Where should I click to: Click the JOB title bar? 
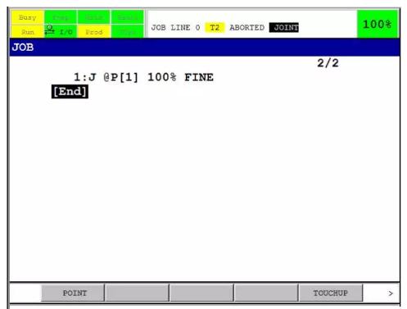(x=205, y=48)
